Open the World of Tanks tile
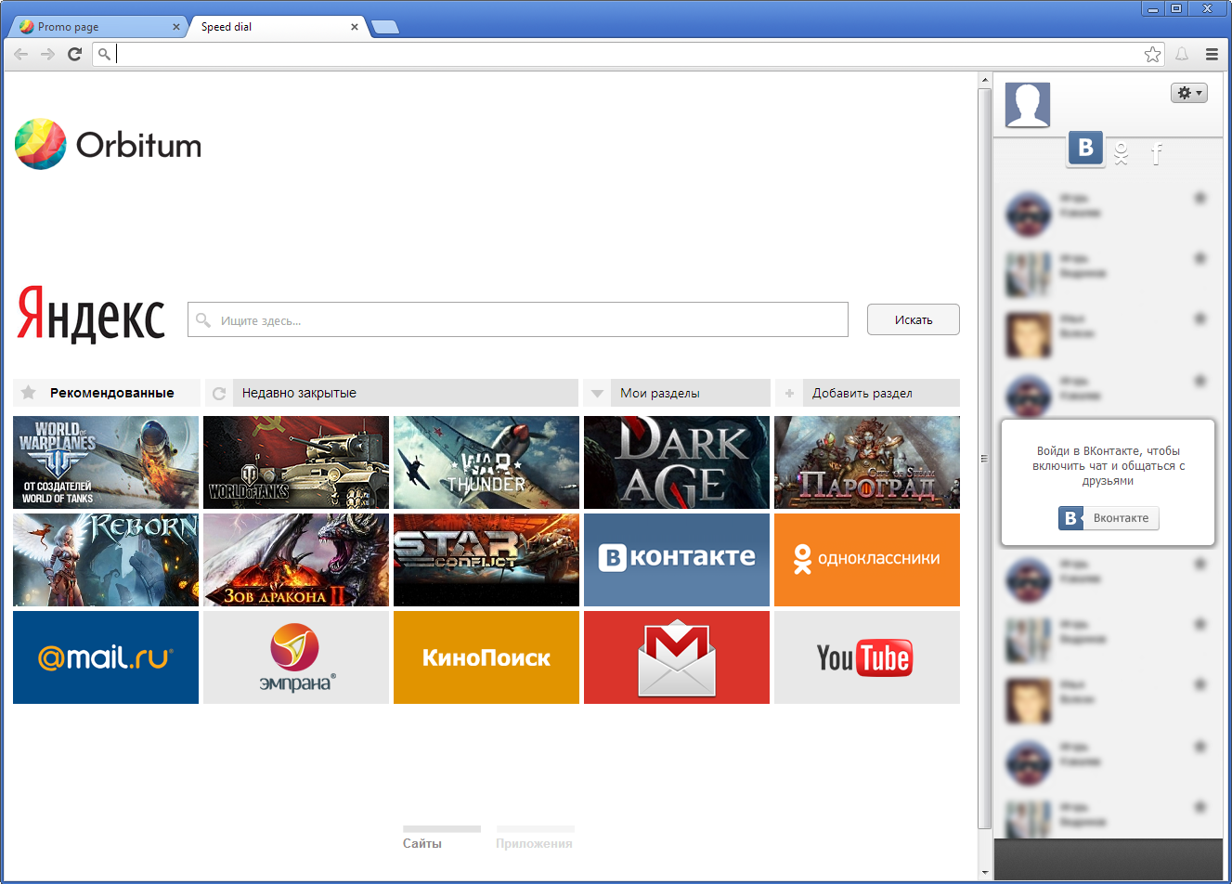Image resolution: width=1232 pixels, height=884 pixels. 296,462
